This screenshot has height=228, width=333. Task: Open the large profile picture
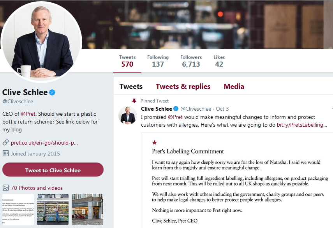42,42
